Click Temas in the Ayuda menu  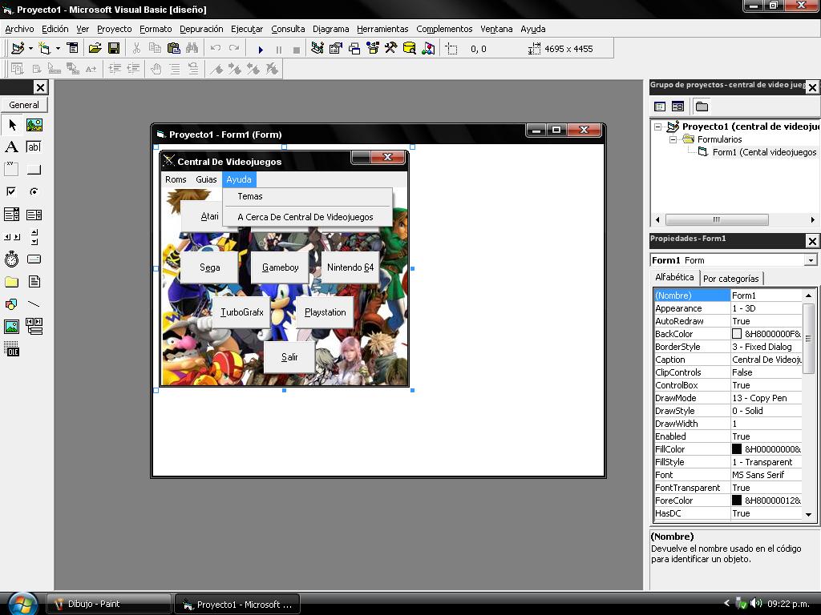pos(307,196)
